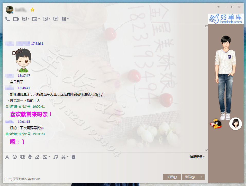Click the red packet wallet icon
This screenshot has width=246, height=186.
(74, 157)
